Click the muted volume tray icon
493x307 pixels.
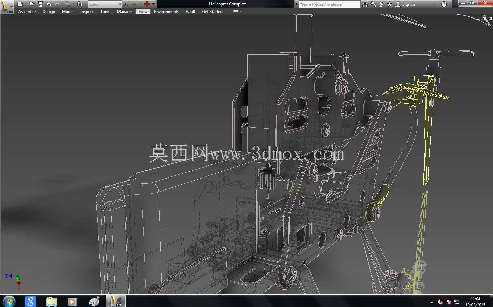coord(440,302)
